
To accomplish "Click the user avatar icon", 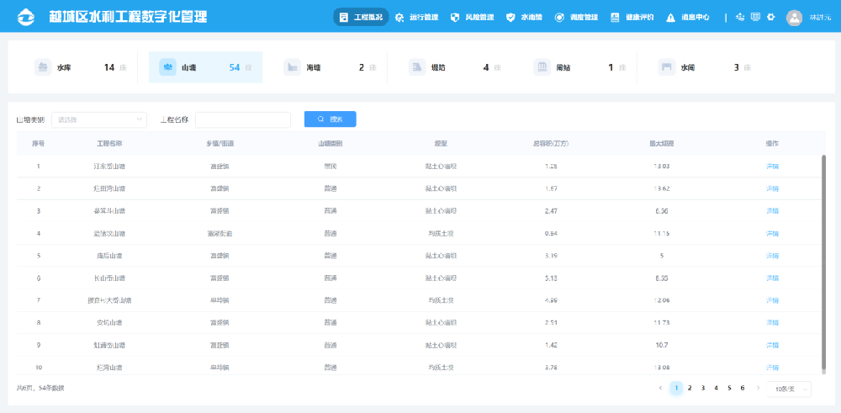I will (x=794, y=18).
